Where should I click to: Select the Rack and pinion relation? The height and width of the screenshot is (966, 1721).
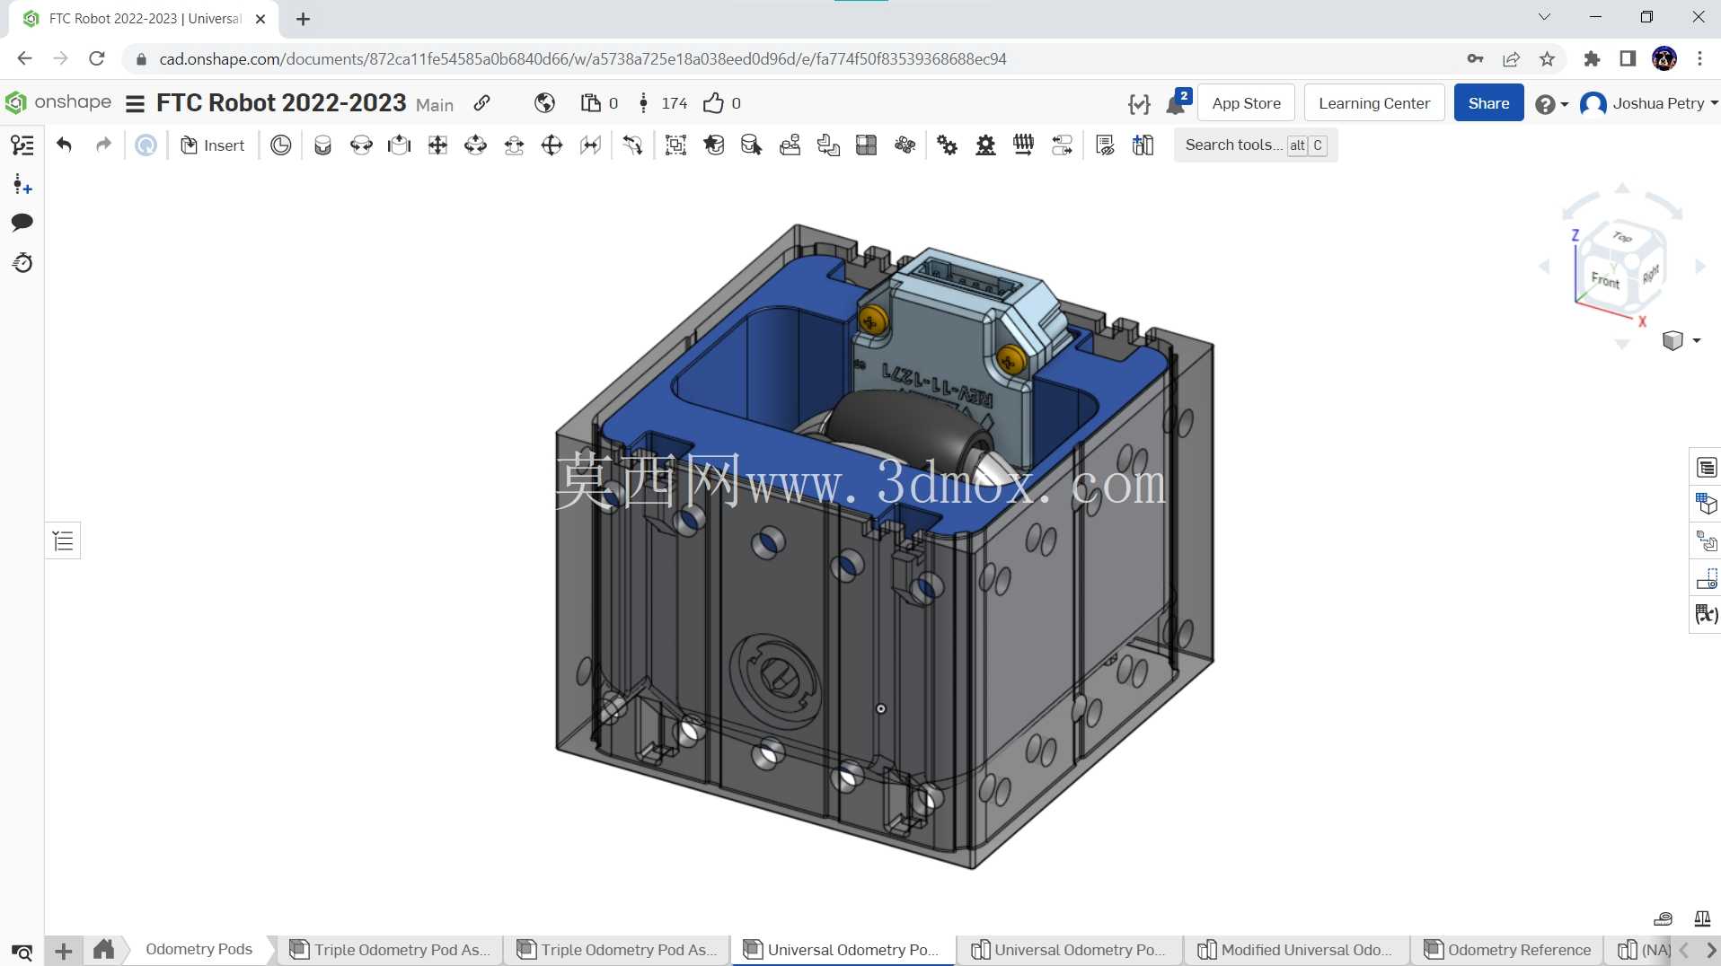pyautogui.click(x=985, y=145)
